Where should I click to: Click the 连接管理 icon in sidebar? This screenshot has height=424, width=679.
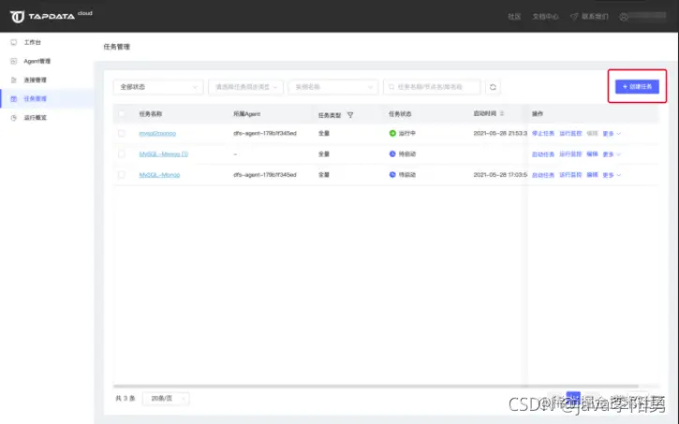[x=13, y=80]
